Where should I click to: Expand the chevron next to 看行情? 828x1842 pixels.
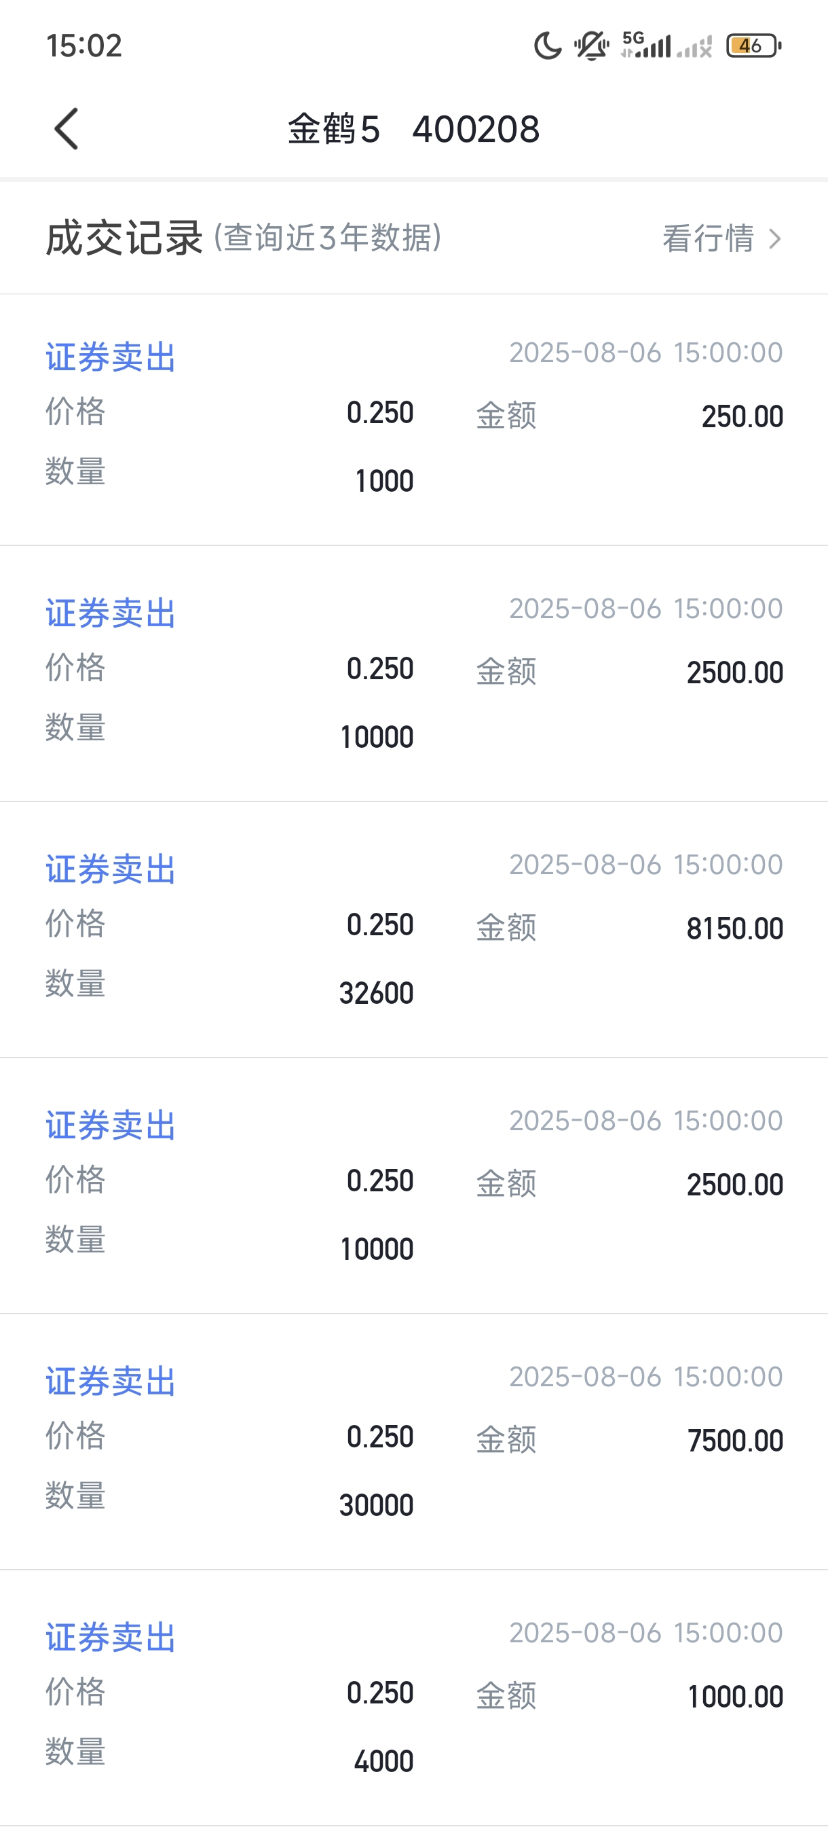[x=774, y=238]
